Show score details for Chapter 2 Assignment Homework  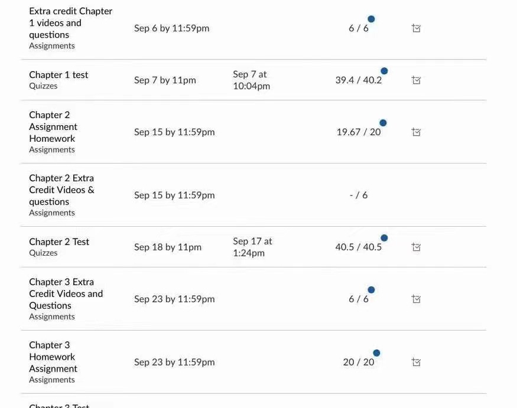pyautogui.click(x=416, y=132)
